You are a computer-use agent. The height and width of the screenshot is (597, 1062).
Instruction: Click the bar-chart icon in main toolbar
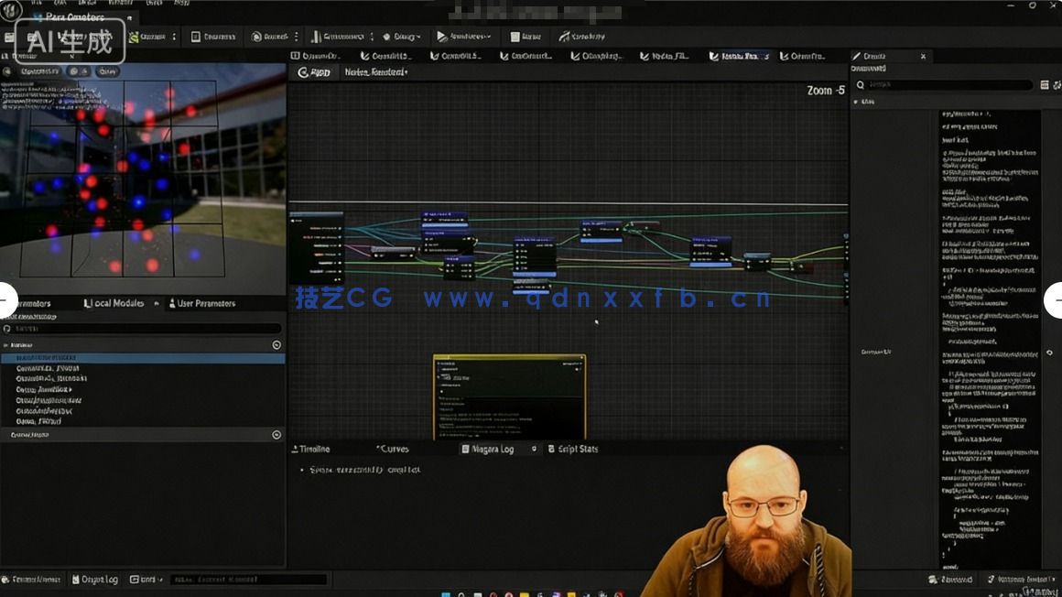[x=316, y=37]
